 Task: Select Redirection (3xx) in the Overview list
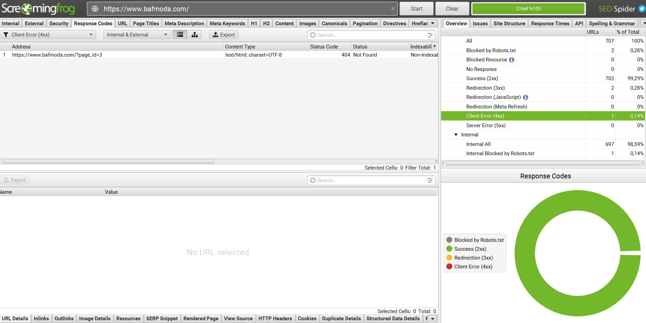coord(543,88)
